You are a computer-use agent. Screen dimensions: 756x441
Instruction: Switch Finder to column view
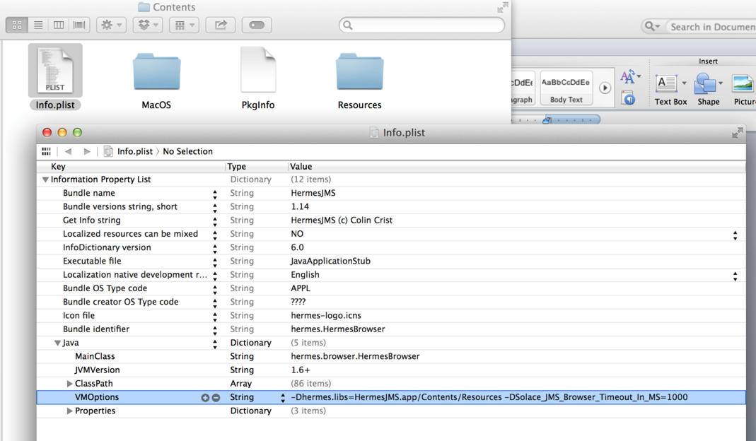tap(59, 25)
